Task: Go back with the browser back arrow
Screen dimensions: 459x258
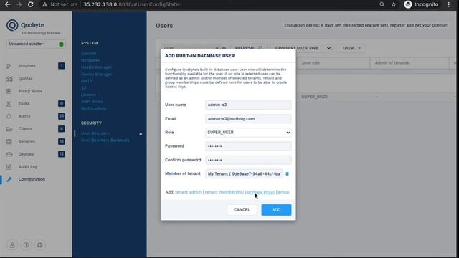Action: point(8,4)
